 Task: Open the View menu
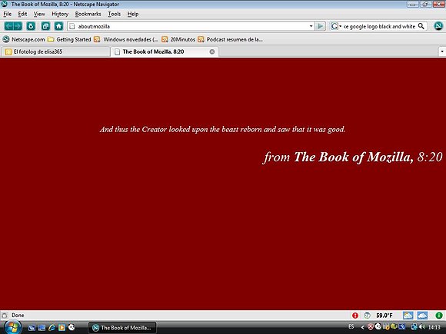coord(39,14)
